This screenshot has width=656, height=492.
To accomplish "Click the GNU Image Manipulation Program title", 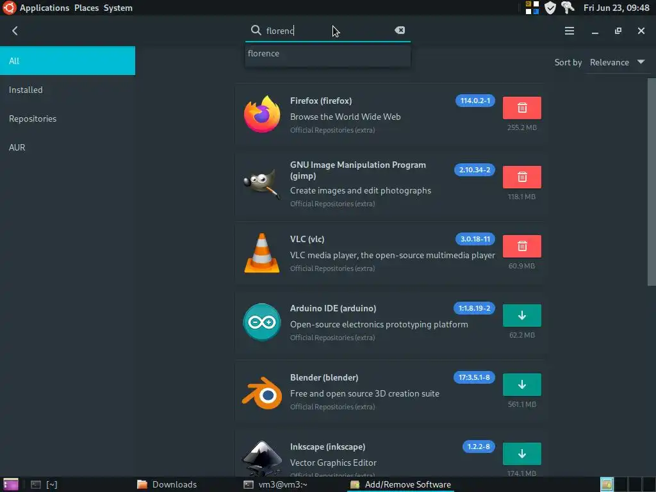I will (358, 170).
